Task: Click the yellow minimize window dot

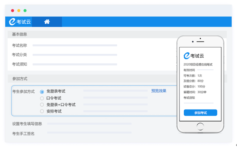Action: coord(19,11)
